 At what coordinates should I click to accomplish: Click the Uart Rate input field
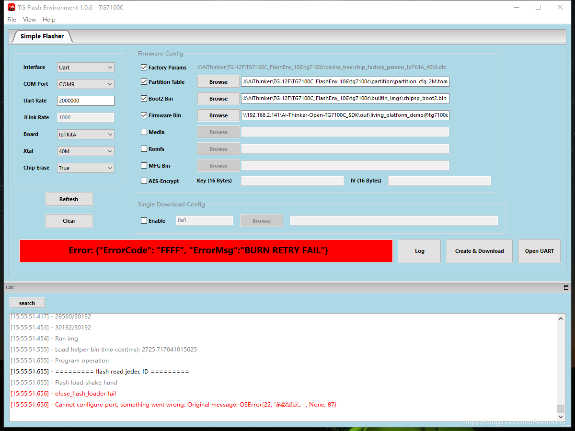(x=86, y=101)
